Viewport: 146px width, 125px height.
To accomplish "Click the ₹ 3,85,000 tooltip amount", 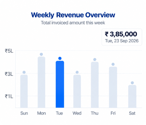I will pyautogui.click(x=121, y=34).
